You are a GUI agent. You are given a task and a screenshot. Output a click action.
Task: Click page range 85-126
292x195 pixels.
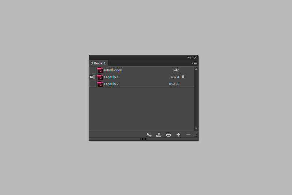tap(174, 84)
